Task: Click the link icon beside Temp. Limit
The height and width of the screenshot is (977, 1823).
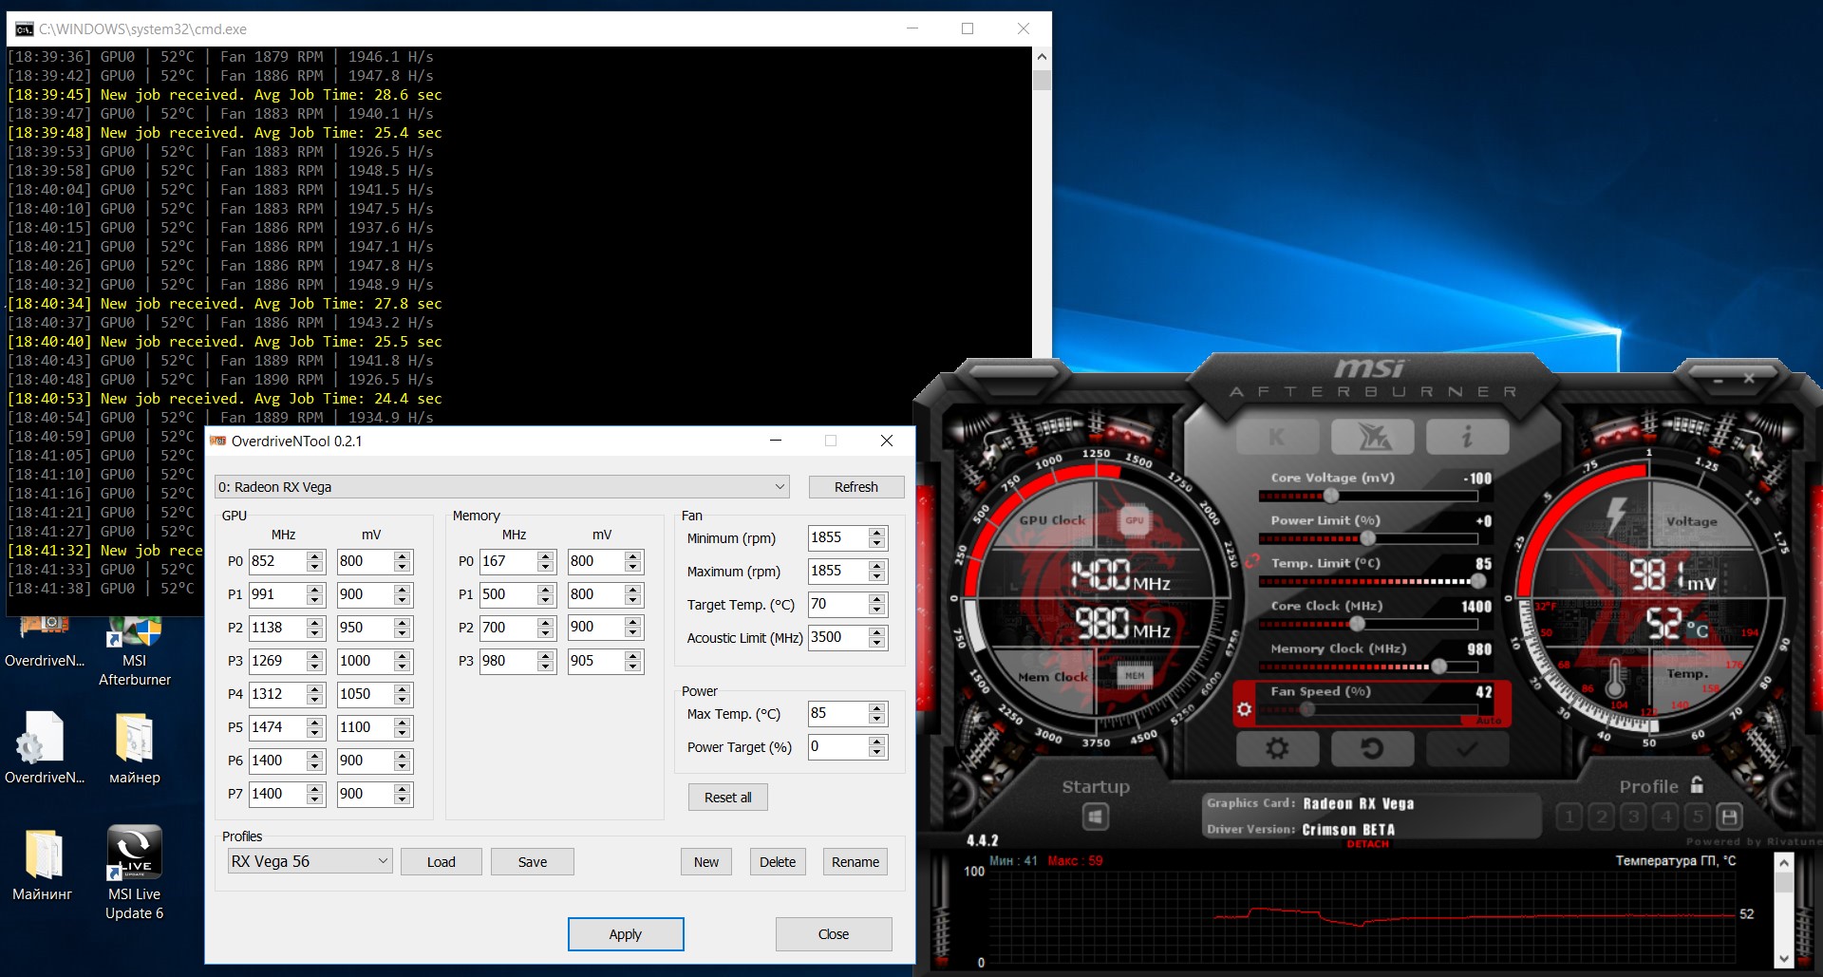Action: click(1251, 562)
